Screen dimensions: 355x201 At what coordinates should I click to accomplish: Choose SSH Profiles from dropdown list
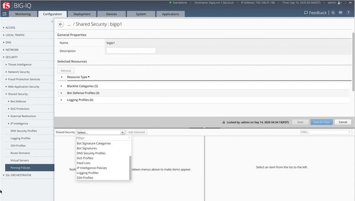click(x=85, y=178)
